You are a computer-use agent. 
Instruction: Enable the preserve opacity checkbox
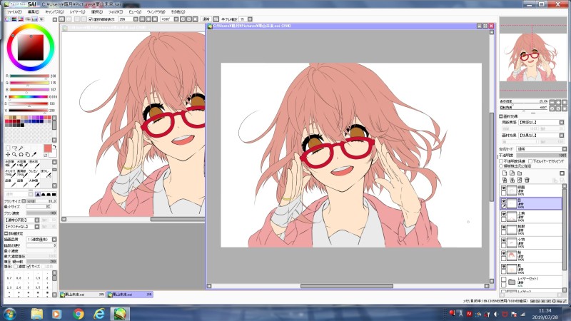502,161
